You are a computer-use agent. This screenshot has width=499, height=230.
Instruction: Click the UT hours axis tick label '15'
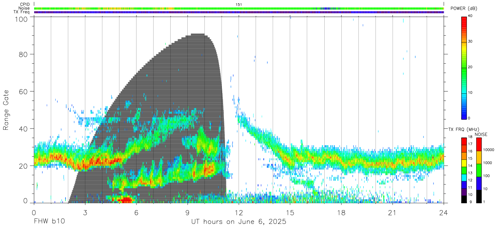290,213
